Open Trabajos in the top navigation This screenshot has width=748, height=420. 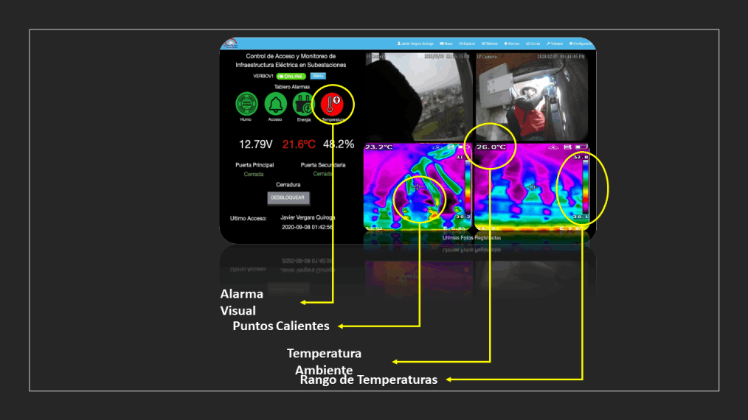[555, 44]
